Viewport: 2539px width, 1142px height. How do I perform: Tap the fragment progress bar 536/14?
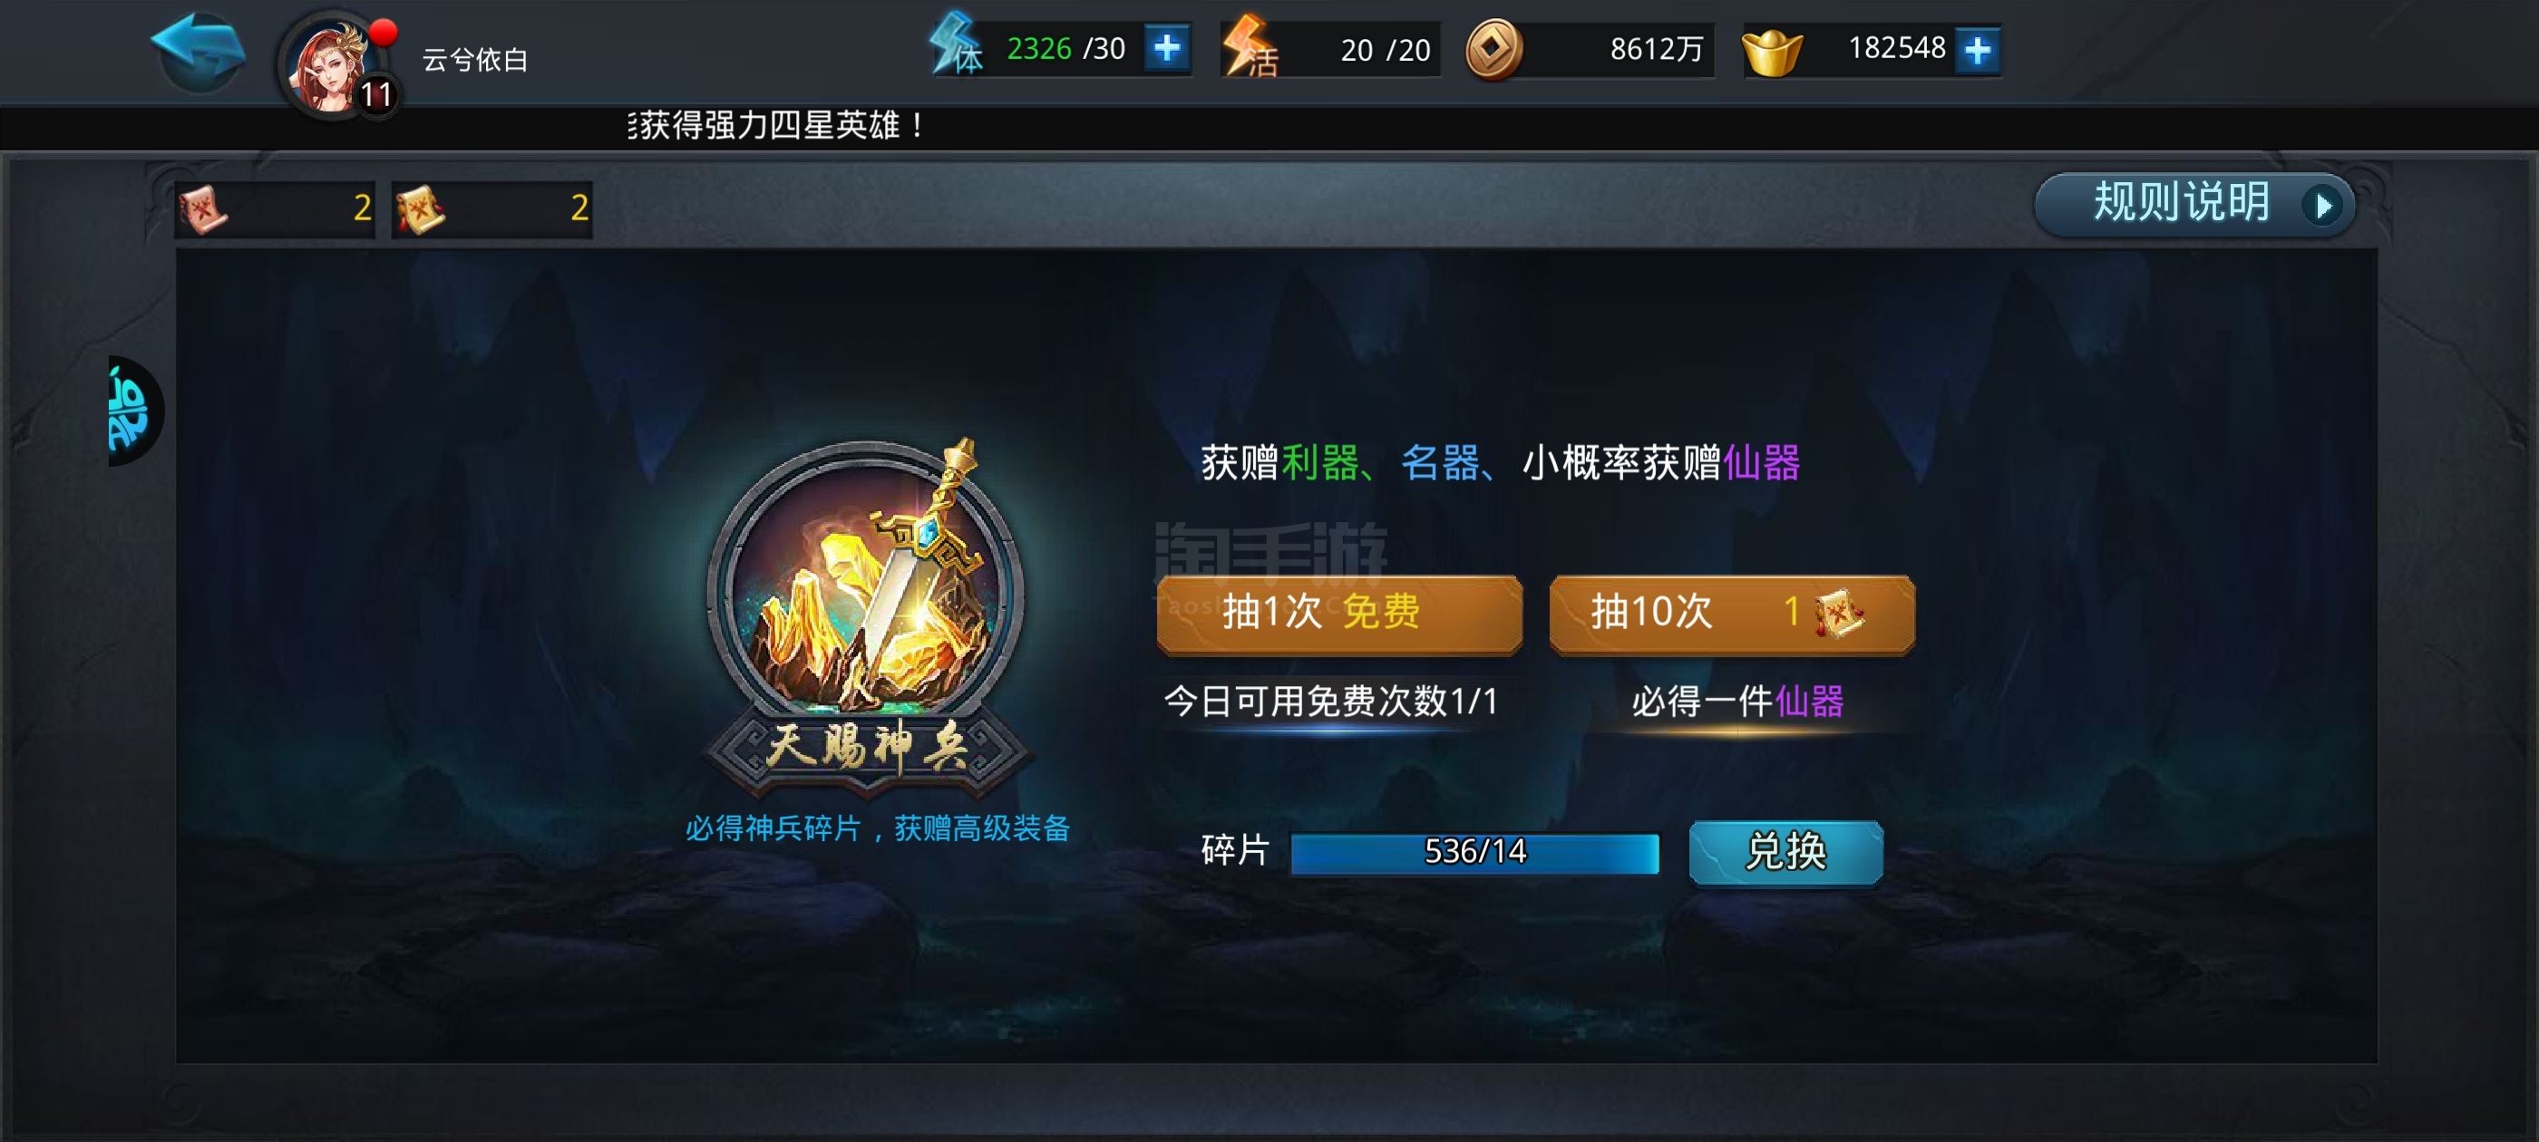(1474, 851)
